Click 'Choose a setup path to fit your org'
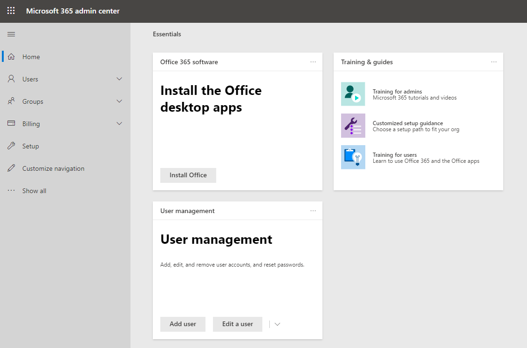Screen dimensions: 527x348 click(416, 129)
